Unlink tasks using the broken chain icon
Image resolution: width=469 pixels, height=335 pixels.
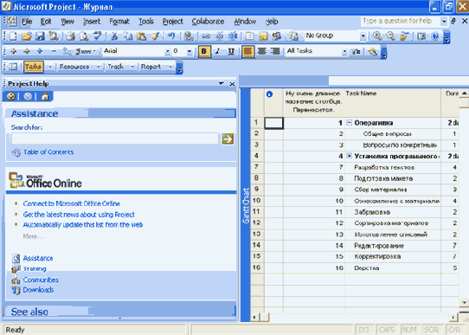click(219, 36)
